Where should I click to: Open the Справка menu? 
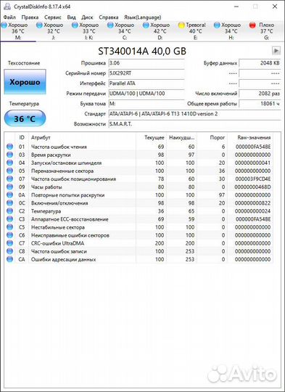[109, 17]
